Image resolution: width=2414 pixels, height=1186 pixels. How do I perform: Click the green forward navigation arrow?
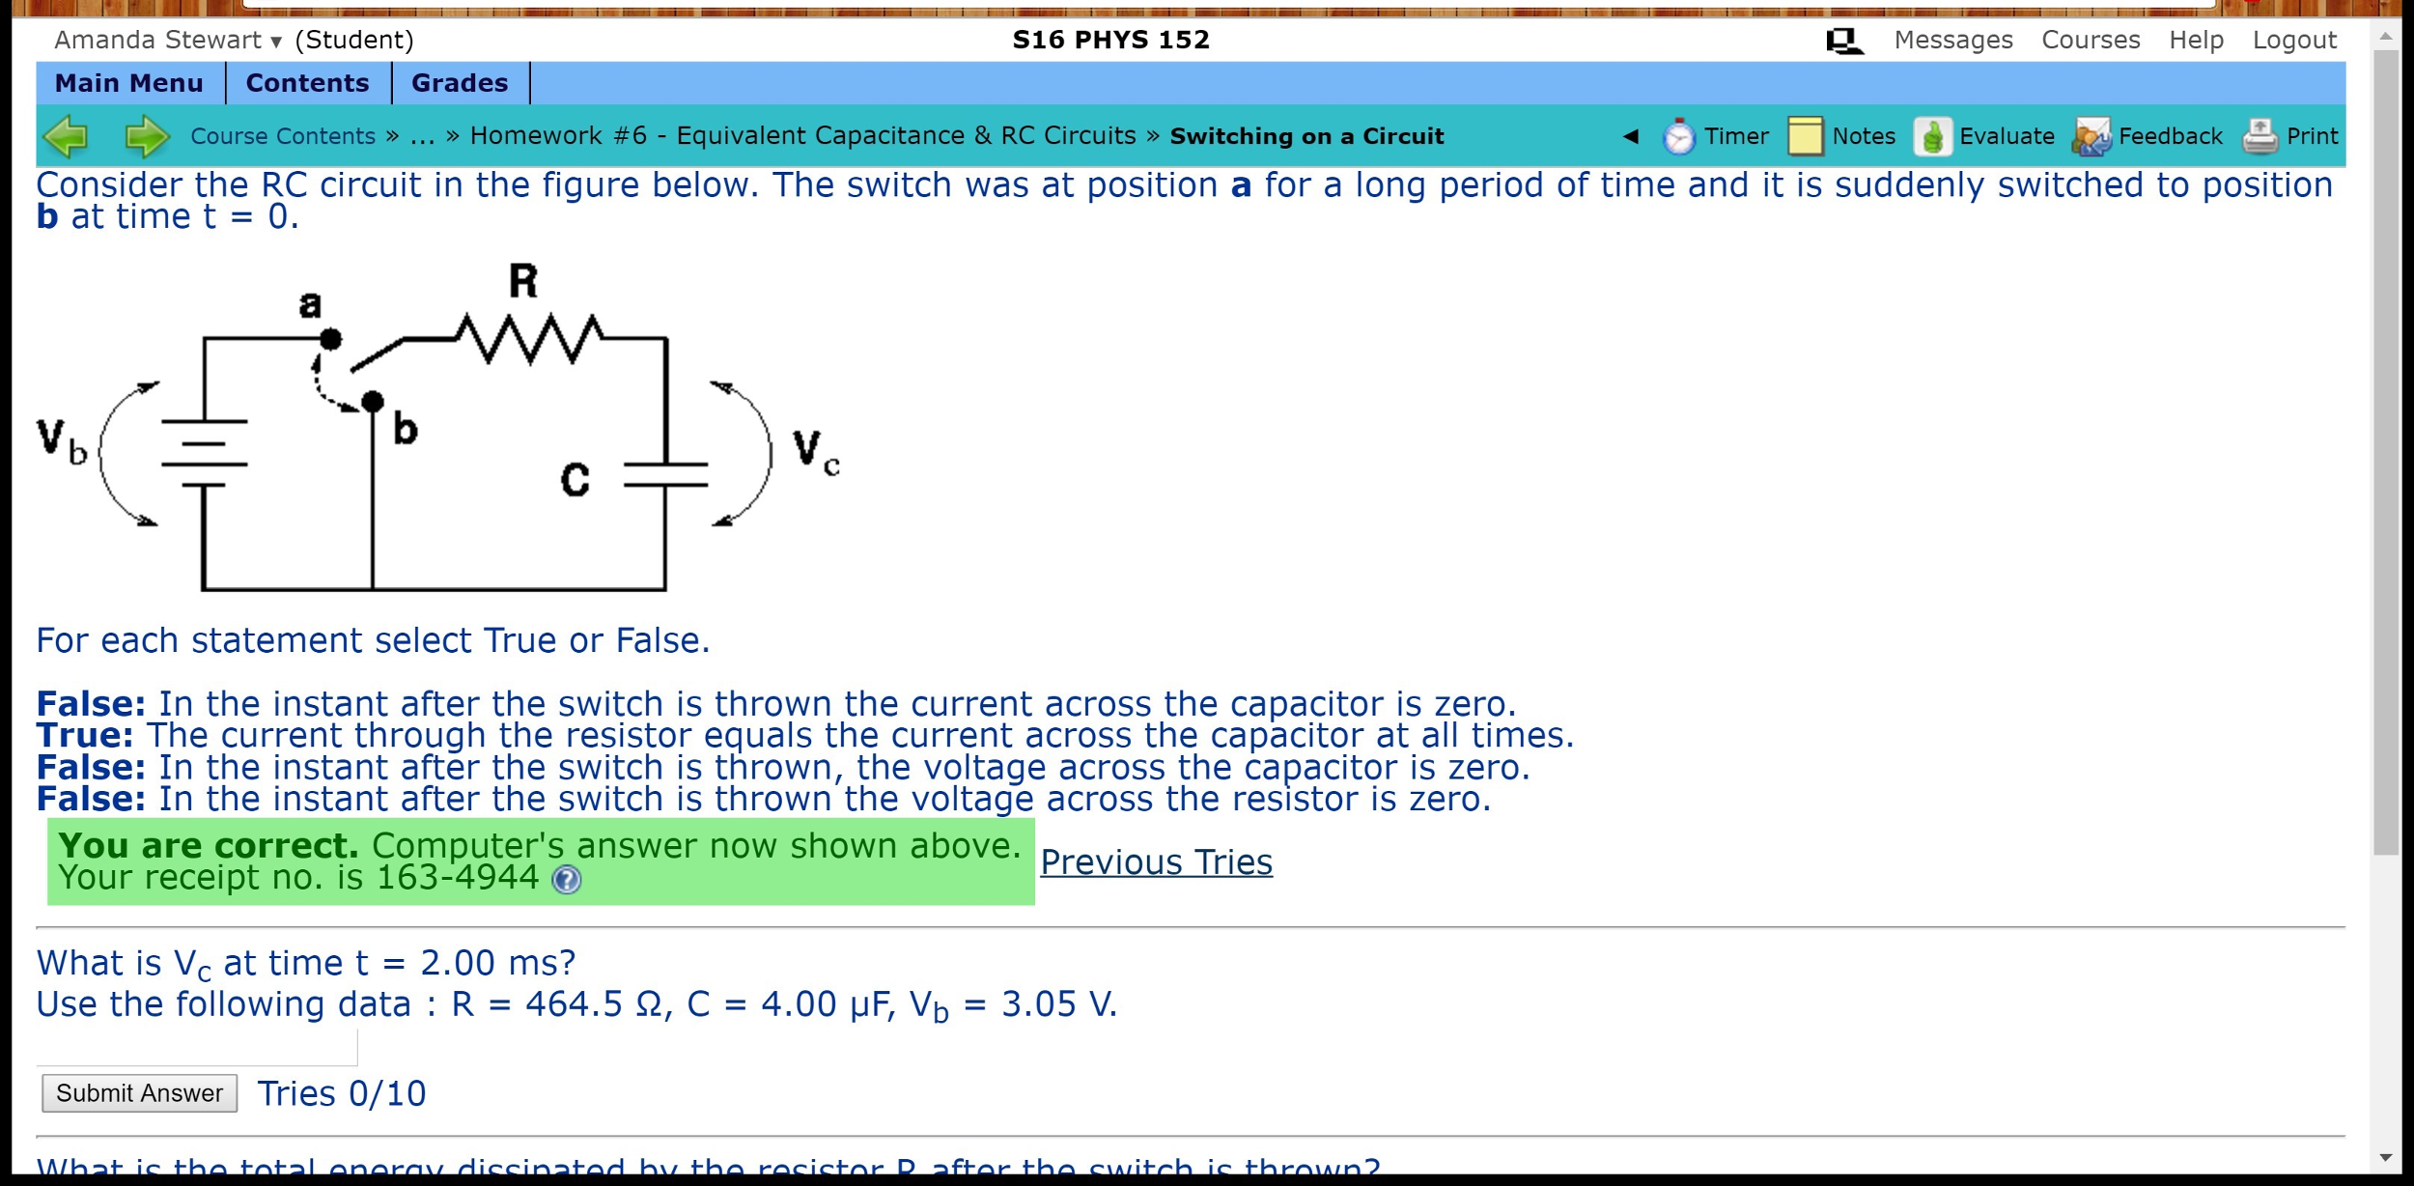point(145,136)
